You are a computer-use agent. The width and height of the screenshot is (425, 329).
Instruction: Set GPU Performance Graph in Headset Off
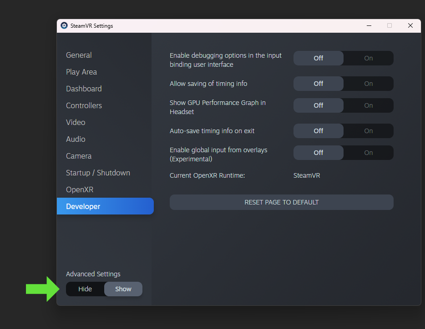pos(318,105)
